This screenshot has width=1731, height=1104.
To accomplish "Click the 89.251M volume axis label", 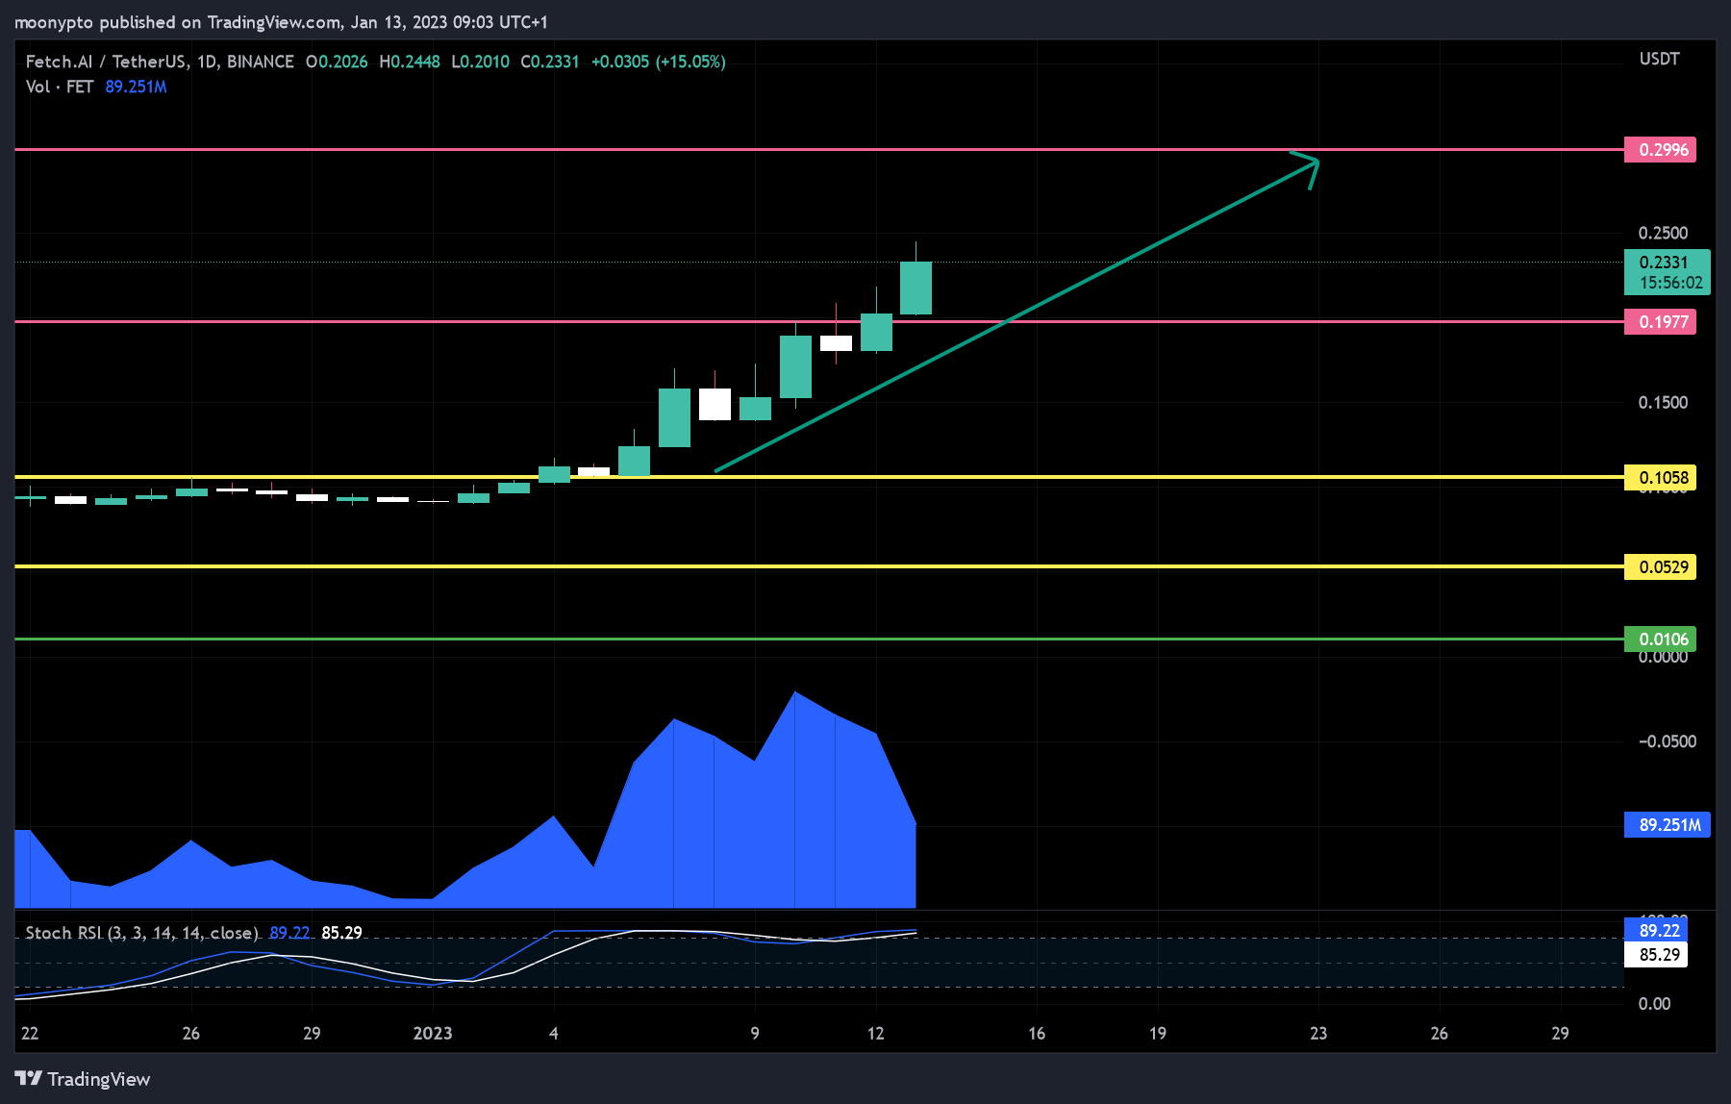I will point(1667,825).
